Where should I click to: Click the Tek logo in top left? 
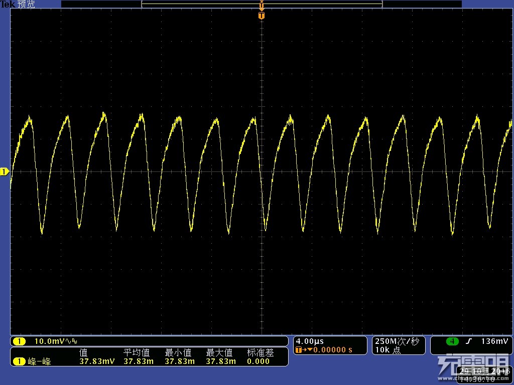click(8, 4)
